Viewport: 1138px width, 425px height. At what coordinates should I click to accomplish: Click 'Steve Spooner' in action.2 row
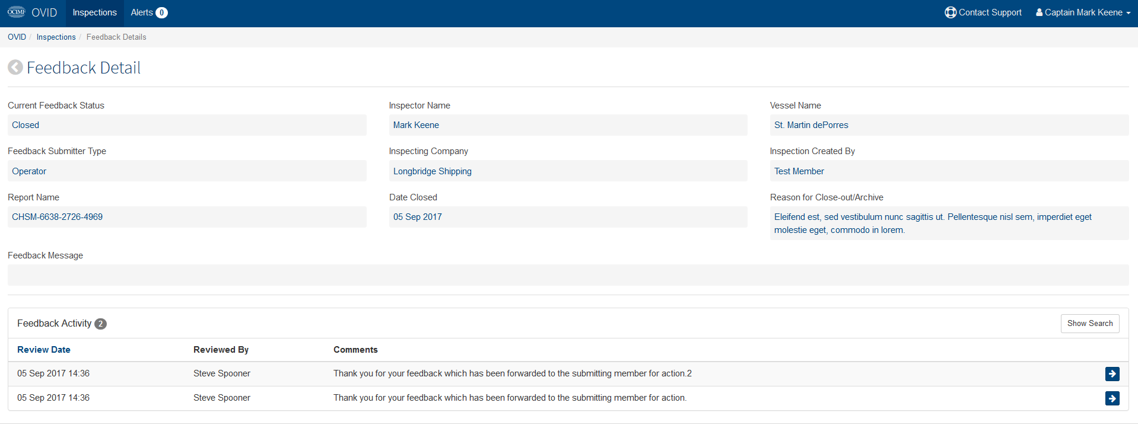[222, 373]
